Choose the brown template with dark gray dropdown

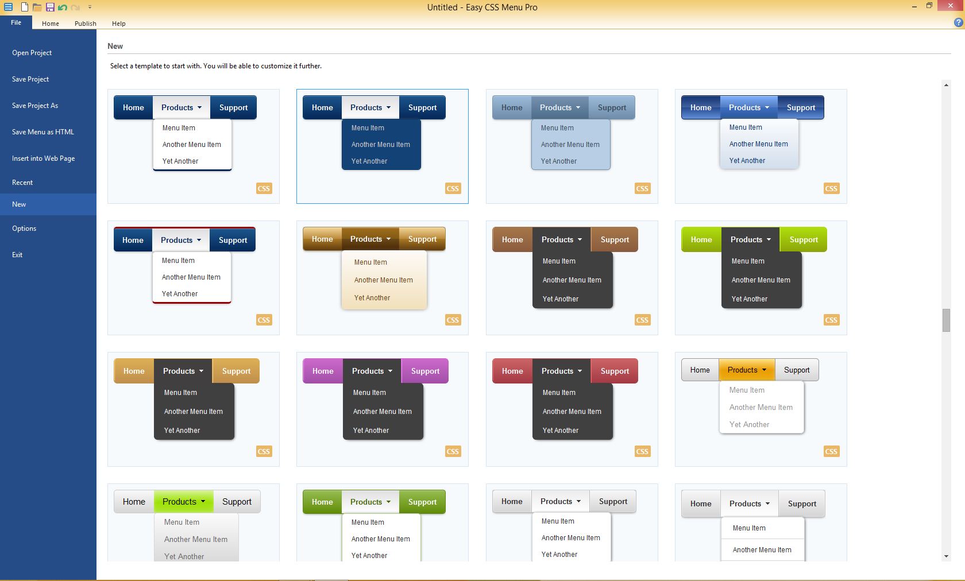(572, 278)
